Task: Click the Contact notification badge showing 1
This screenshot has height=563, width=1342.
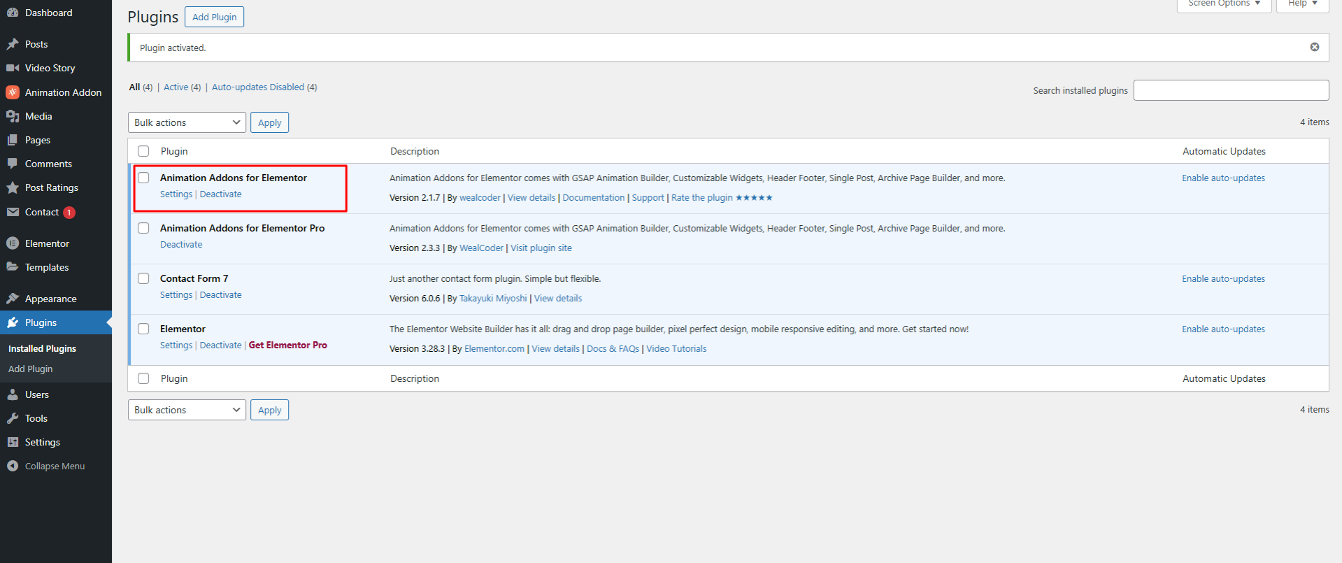Action: coord(69,213)
